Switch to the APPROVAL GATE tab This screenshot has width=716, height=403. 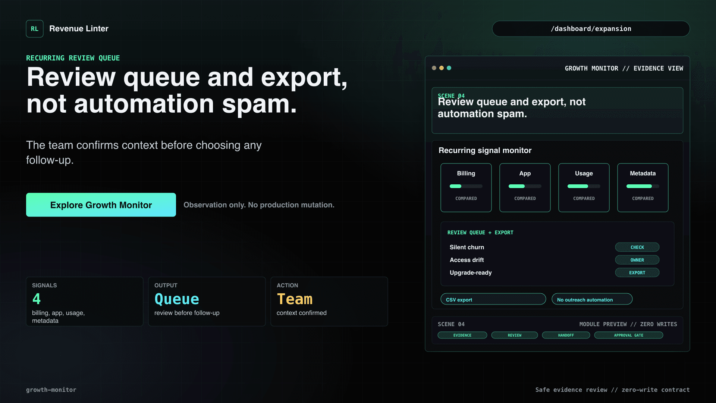[x=629, y=335]
